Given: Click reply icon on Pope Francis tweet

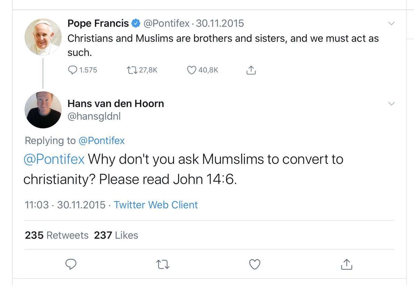Looking at the screenshot, I should pos(72,70).
